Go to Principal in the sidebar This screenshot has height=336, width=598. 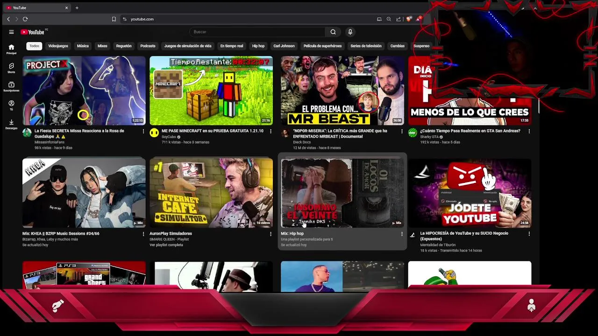11,49
